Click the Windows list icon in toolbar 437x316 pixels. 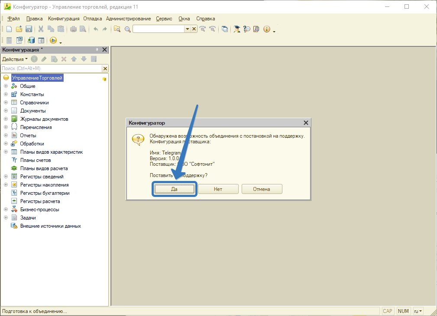click(x=224, y=29)
